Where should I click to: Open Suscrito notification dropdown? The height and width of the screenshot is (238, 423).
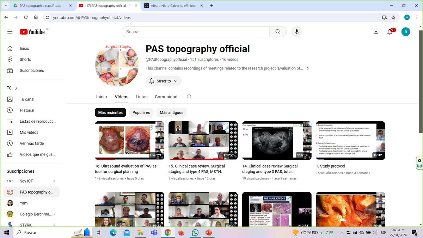(x=164, y=81)
